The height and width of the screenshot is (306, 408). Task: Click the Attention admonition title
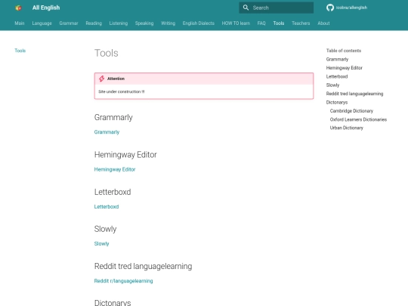116,79
